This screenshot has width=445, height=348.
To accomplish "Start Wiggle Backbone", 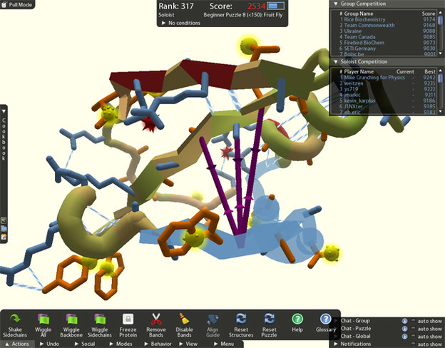I will click(x=71, y=319).
